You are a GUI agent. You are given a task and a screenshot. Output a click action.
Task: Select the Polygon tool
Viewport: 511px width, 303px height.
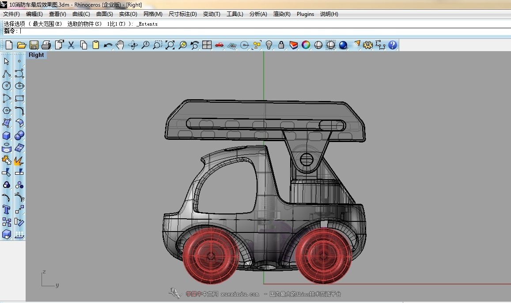pos(7,111)
